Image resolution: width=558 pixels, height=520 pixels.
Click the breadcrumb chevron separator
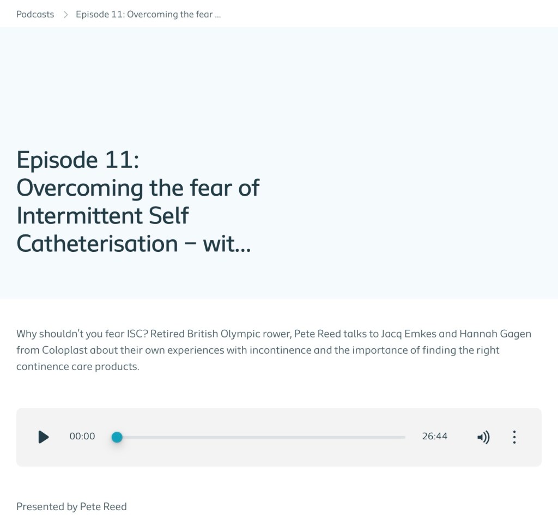pos(65,14)
